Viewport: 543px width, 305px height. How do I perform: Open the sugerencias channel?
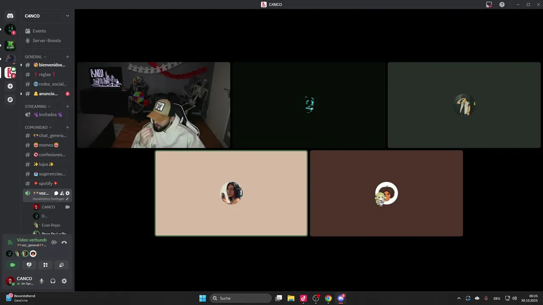click(48, 174)
